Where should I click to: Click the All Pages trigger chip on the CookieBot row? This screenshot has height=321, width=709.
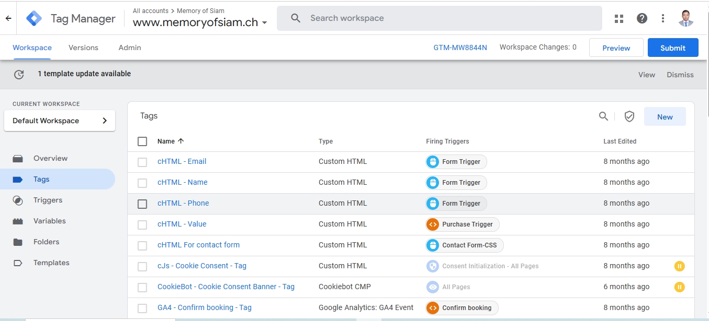point(448,287)
